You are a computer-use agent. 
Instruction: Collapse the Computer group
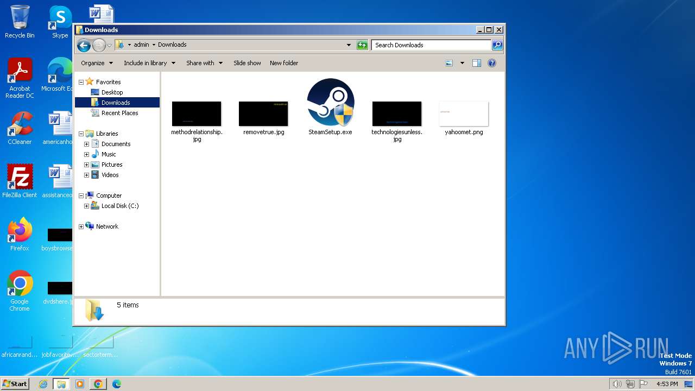tap(81, 195)
